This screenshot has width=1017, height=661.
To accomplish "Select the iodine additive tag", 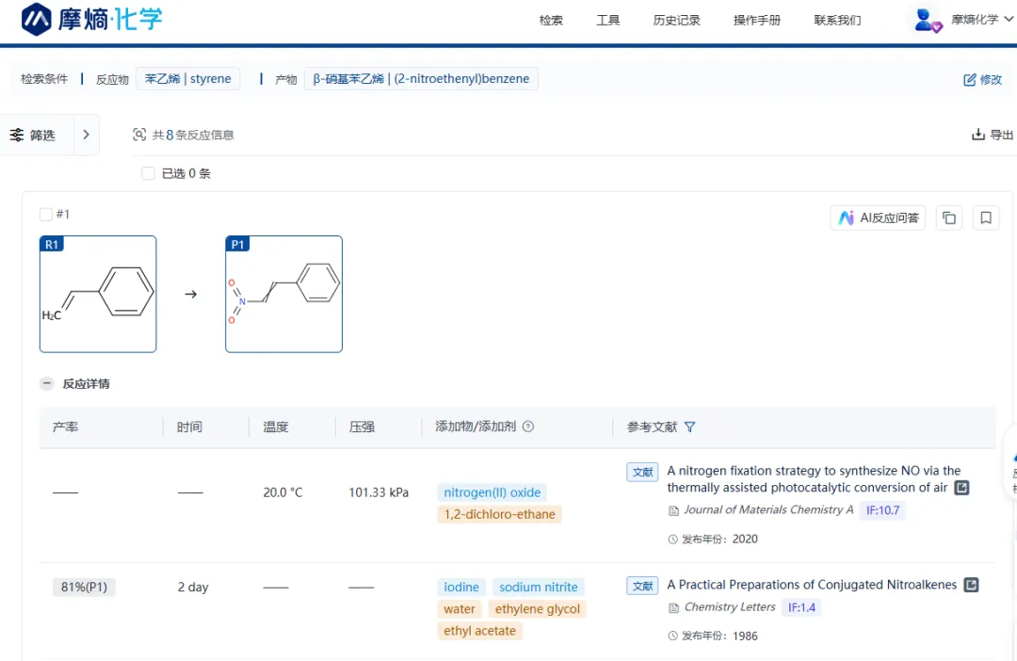I will click(x=461, y=588).
